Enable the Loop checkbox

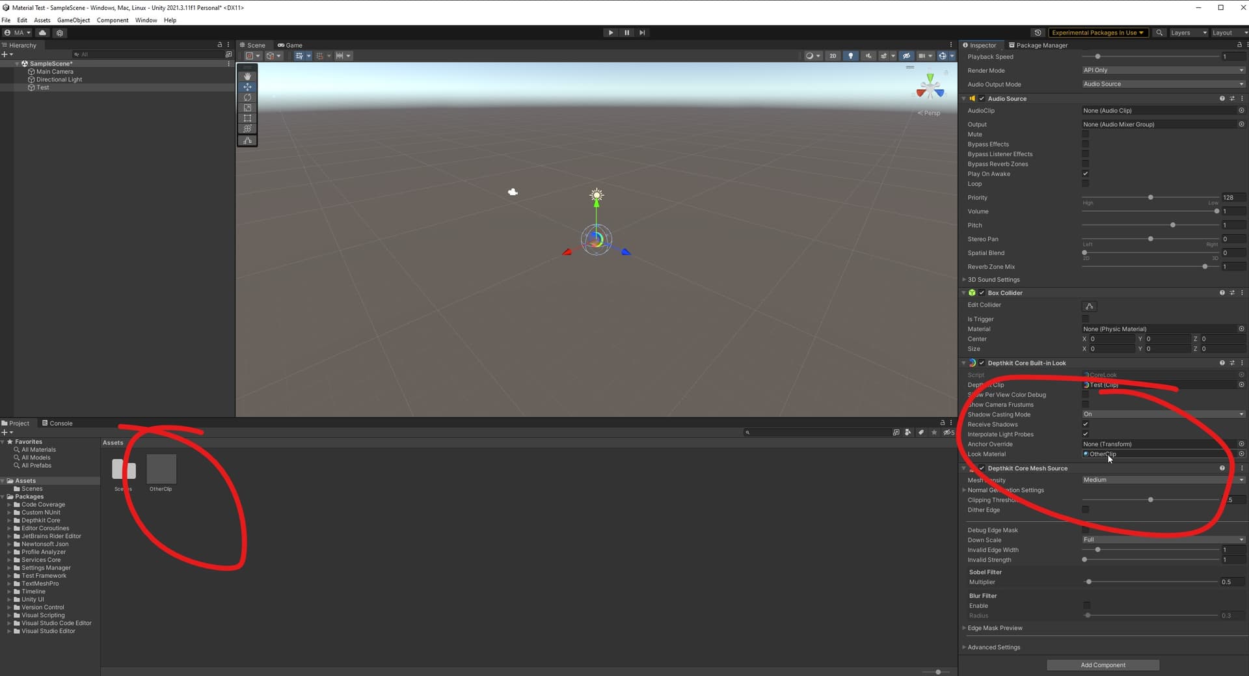point(1085,184)
